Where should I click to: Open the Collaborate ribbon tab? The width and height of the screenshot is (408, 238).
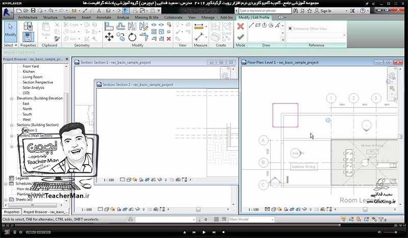point(173,17)
